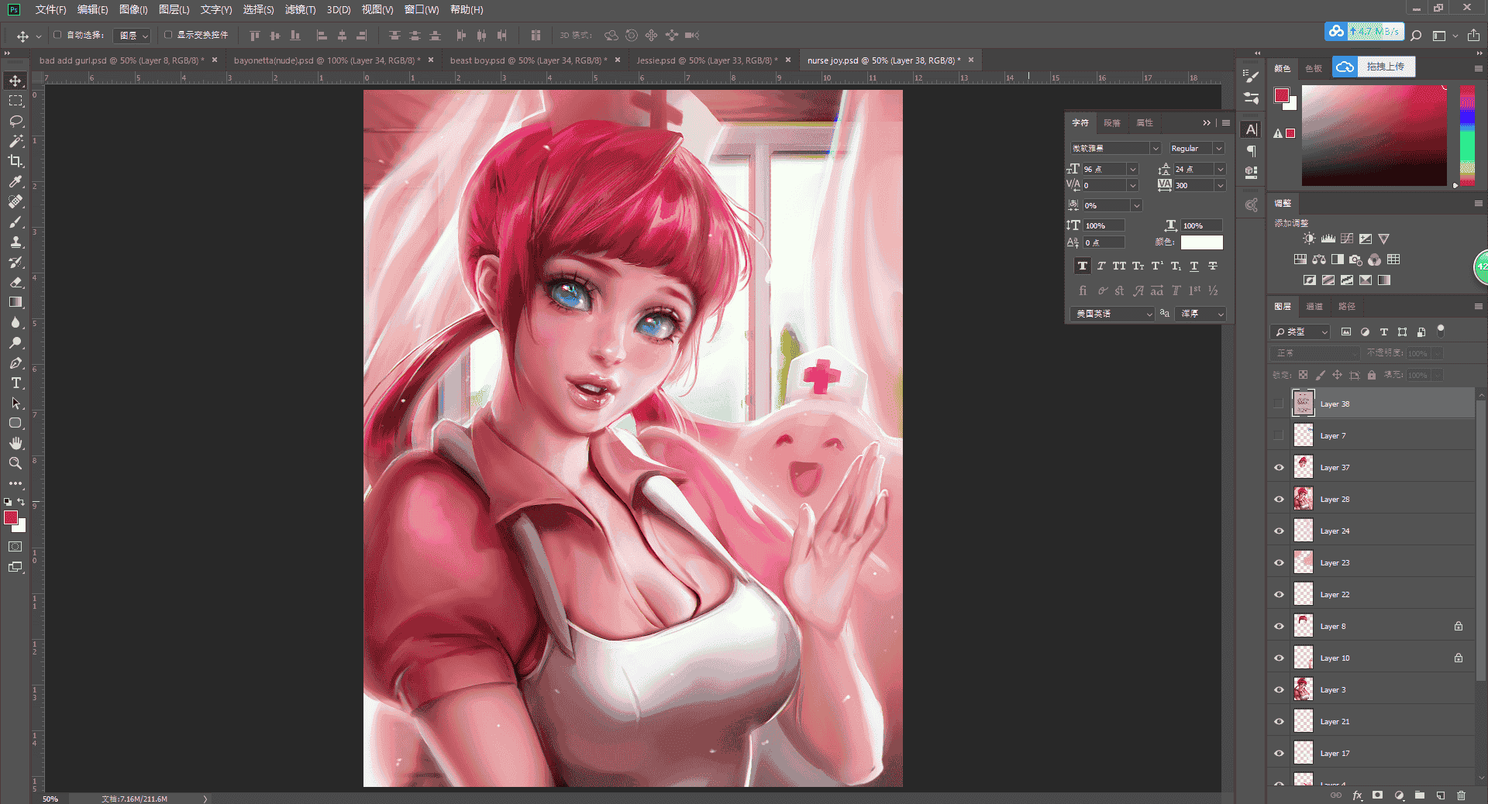Select Layer 28 thumbnail
Screen dimensions: 1488x804
coord(1304,499)
